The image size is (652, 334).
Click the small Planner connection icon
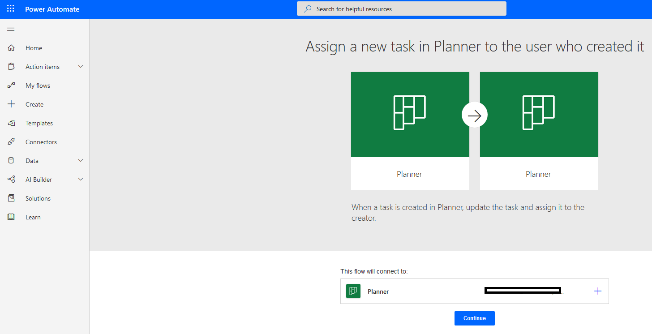click(x=353, y=291)
